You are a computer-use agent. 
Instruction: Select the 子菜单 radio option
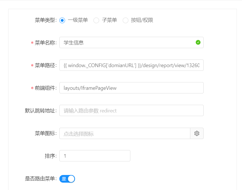96,20
